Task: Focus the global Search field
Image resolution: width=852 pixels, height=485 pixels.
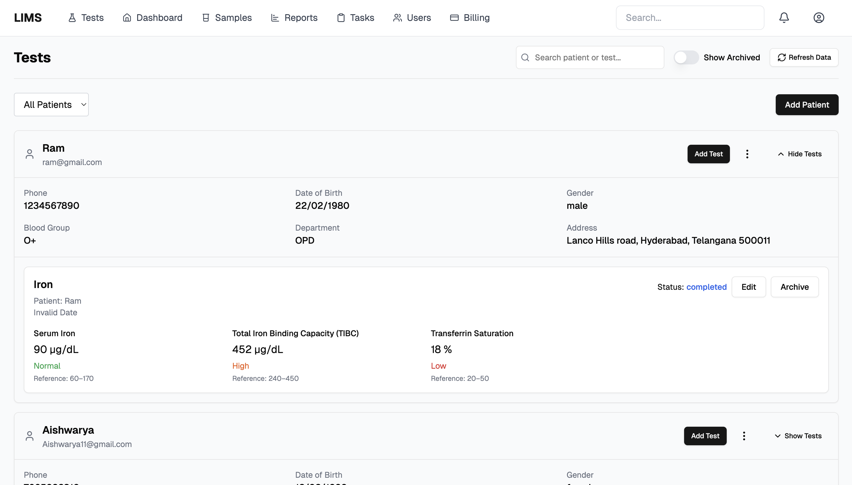Action: coord(690,18)
